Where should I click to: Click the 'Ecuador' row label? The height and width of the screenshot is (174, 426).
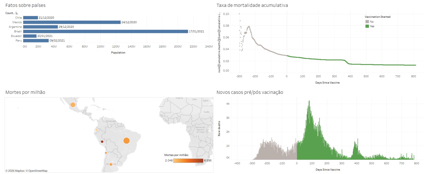(x=17, y=36)
